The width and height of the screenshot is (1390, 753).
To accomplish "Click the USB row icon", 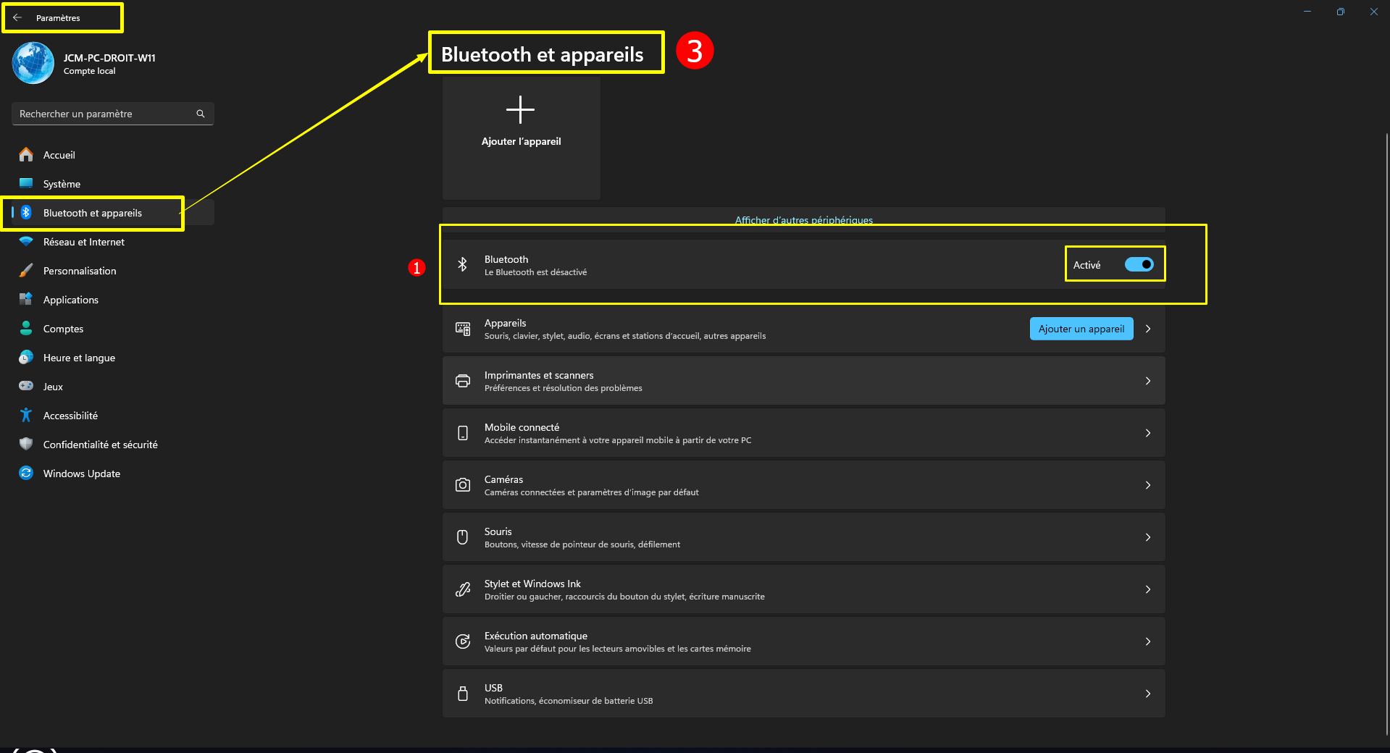I will pos(463,694).
